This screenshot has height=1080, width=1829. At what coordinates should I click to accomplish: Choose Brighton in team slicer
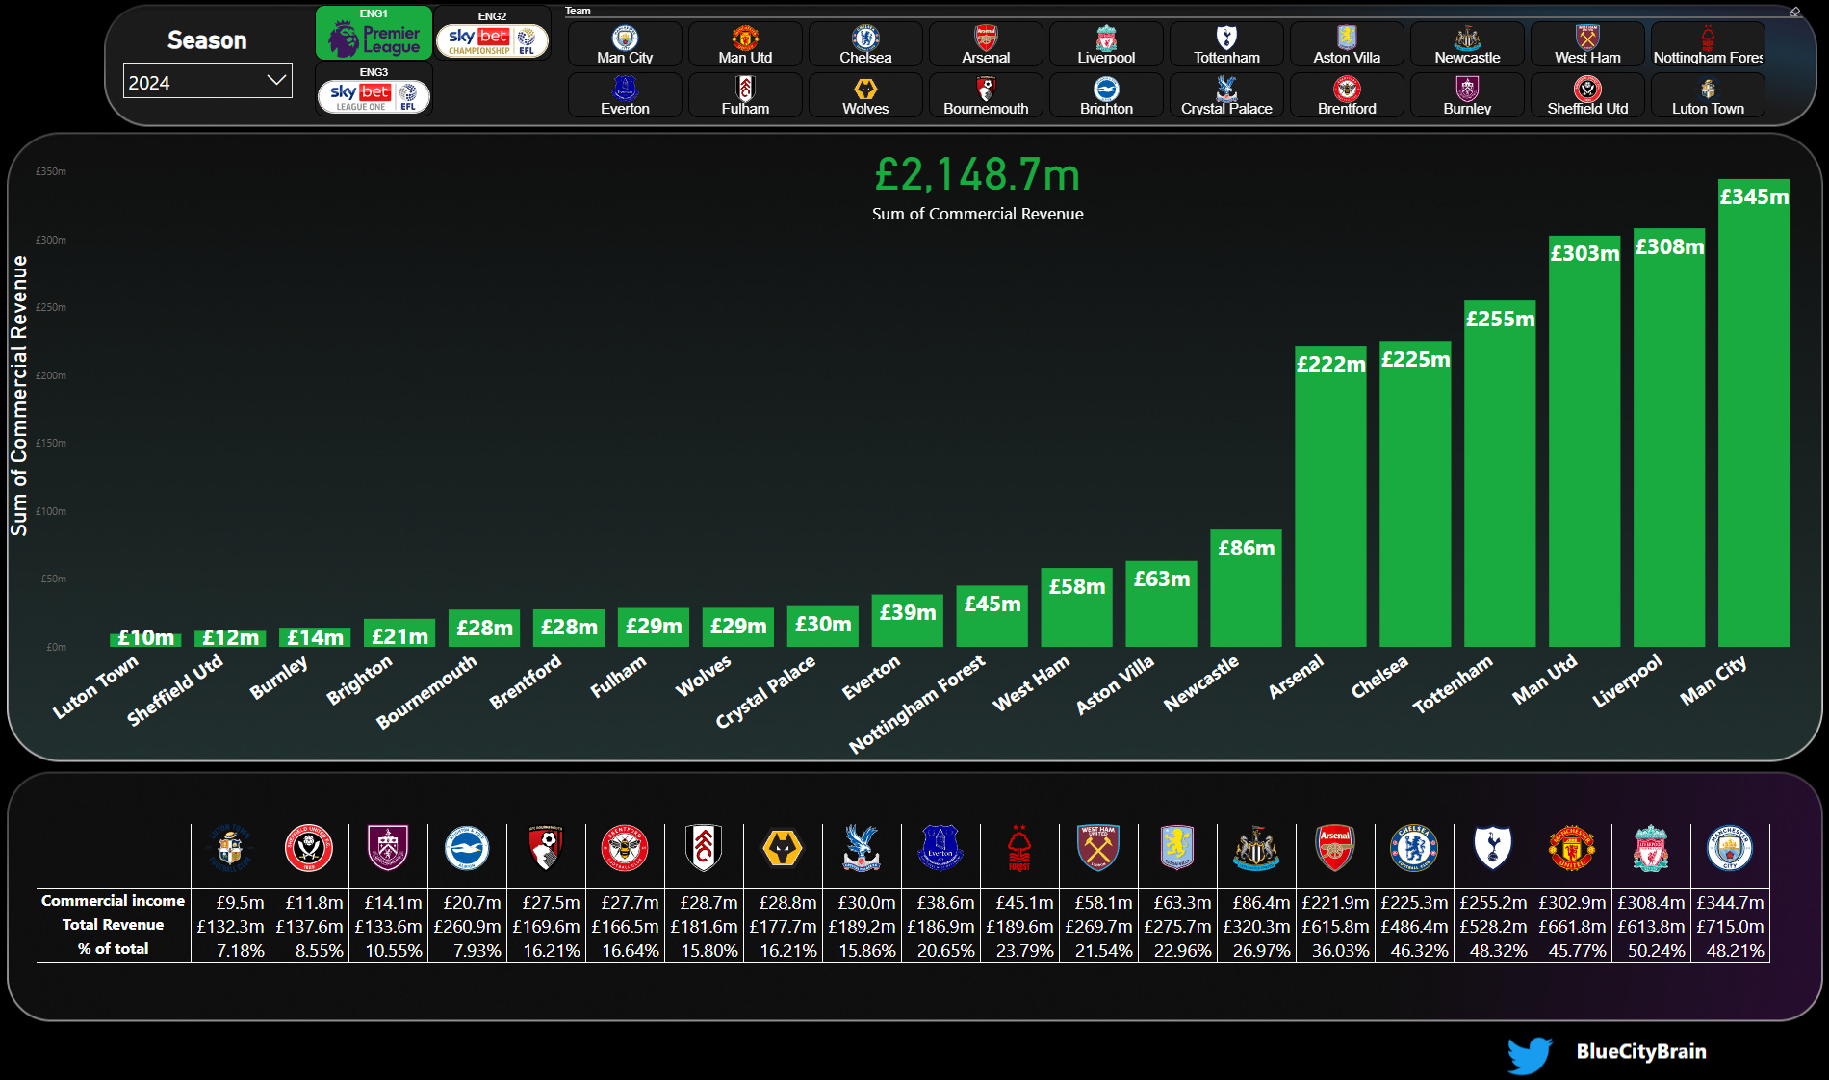tap(1106, 95)
